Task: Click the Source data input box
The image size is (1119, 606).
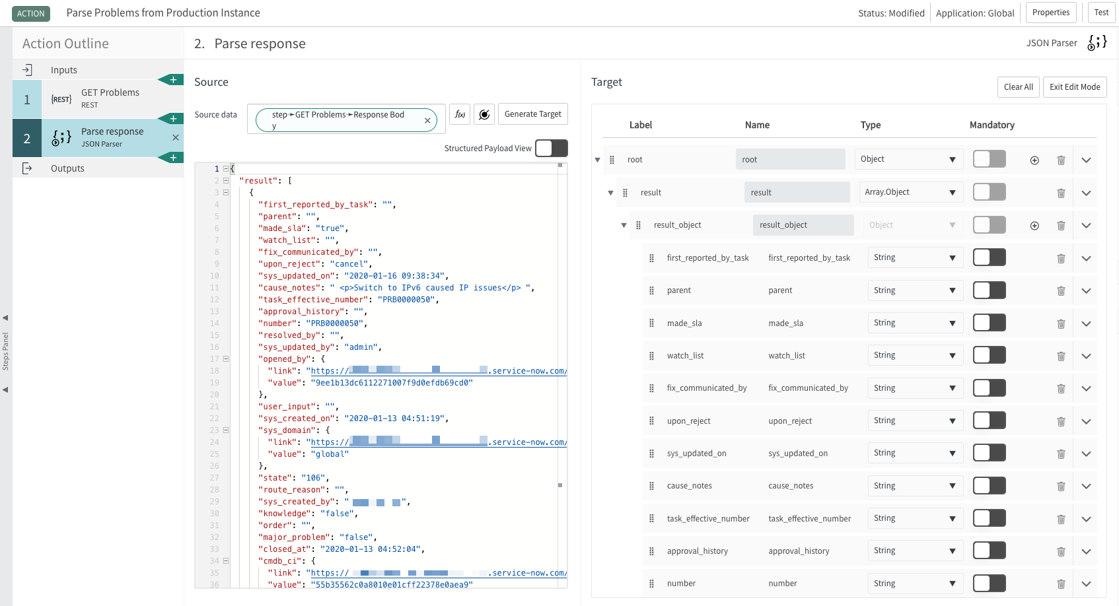Action: (346, 119)
